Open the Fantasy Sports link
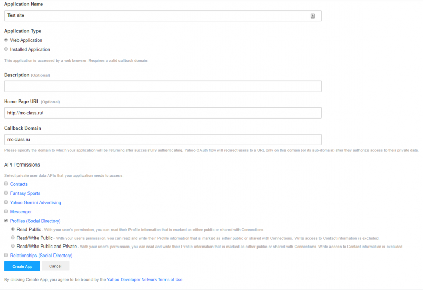This screenshot has height=291, width=423. pyautogui.click(x=25, y=193)
